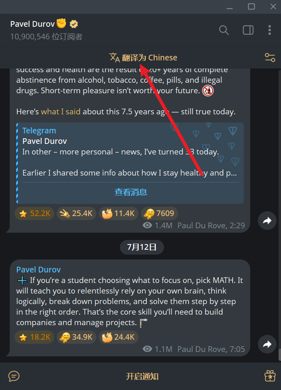Open Pavel Durov channel header info
This screenshot has height=390, width=281.
click(x=46, y=30)
